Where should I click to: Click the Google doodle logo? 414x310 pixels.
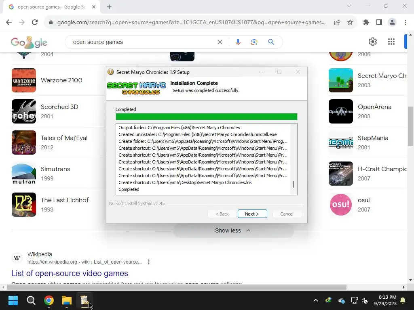29,42
